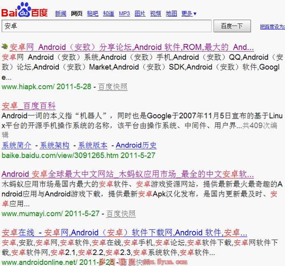The height and width of the screenshot is (266, 285).
Task: Click the www.androidonline.net/ URL text
Action: point(40,262)
